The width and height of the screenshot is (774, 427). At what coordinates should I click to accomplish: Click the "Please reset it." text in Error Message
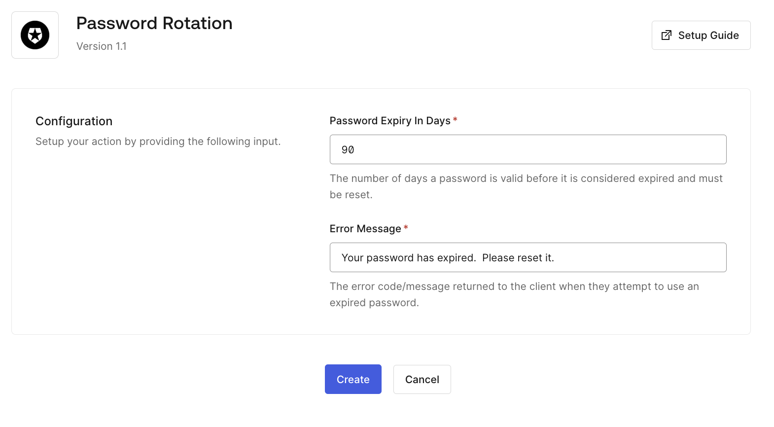[518, 258]
